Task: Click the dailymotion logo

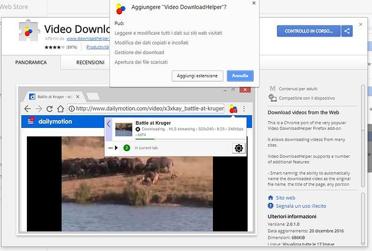Action: click(55, 121)
